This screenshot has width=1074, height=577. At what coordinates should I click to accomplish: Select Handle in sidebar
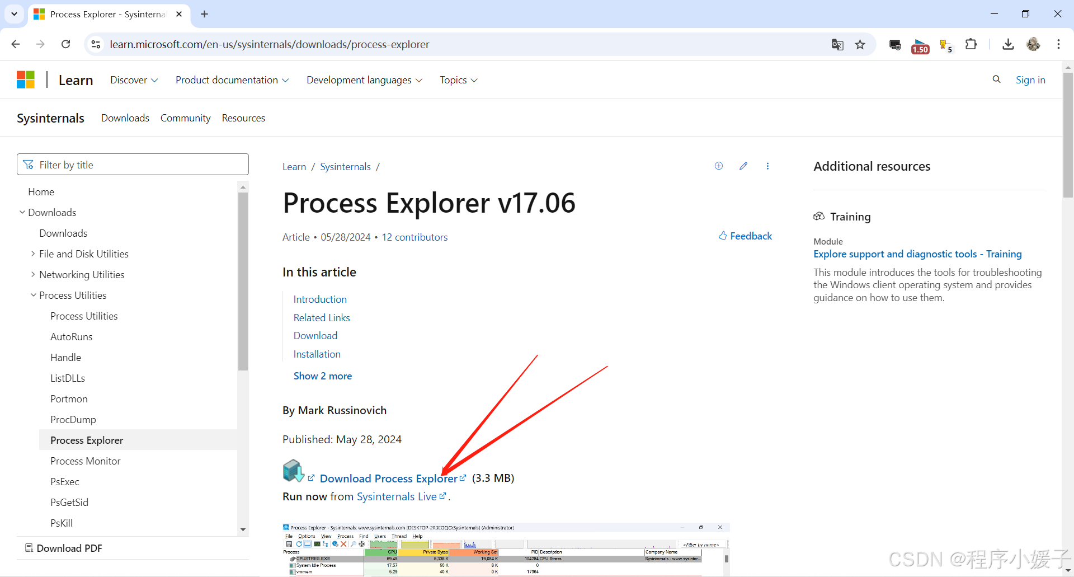tap(65, 358)
